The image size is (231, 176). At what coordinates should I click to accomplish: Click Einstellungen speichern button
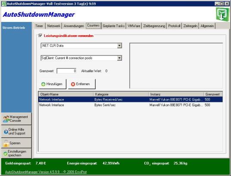[16, 153]
